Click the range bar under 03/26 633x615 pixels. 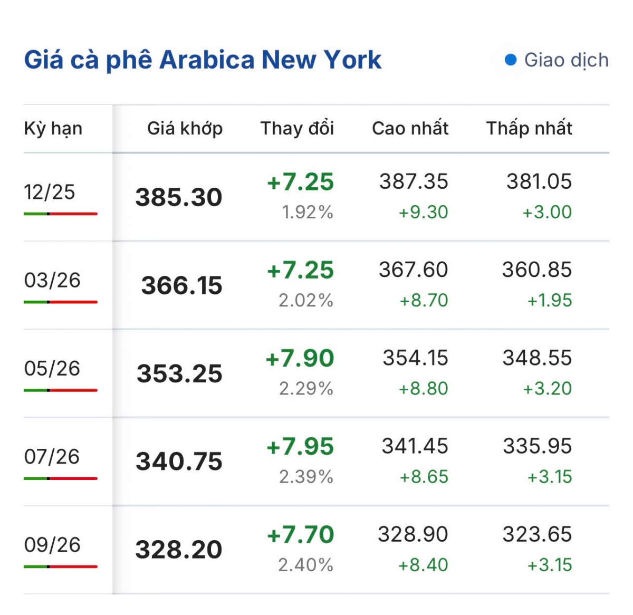point(61,302)
